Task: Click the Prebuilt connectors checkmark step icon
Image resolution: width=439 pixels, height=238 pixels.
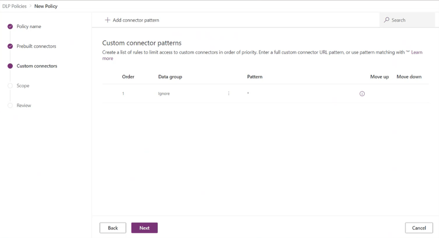Action: (x=10, y=46)
